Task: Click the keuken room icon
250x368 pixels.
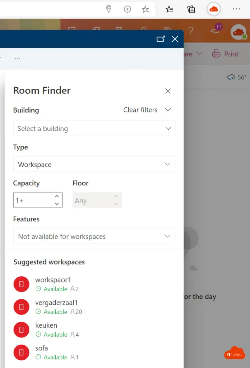Action: (x=21, y=330)
